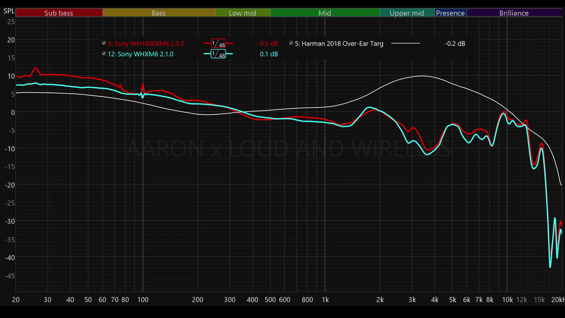Screen dimensions: 565x318
Task: Click the Sony WHXM6 2.1.0 legend name
Action: [140, 54]
